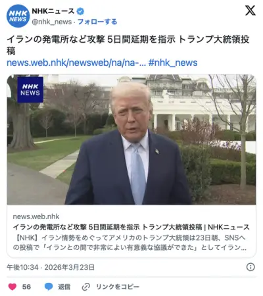Image resolution: width=263 pixels, height=296 pixels.
Task: Click the NHK News profile avatar
Action: (18, 16)
